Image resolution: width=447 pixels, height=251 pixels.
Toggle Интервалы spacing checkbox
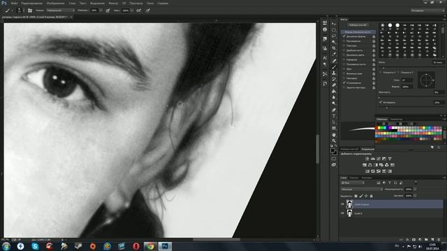(381, 102)
